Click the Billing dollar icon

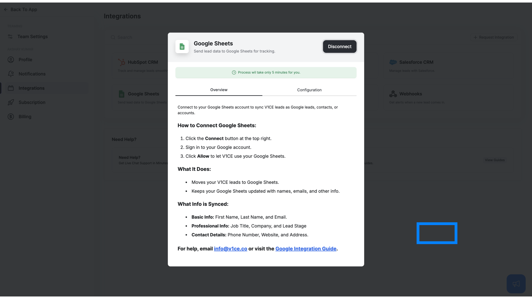click(11, 117)
